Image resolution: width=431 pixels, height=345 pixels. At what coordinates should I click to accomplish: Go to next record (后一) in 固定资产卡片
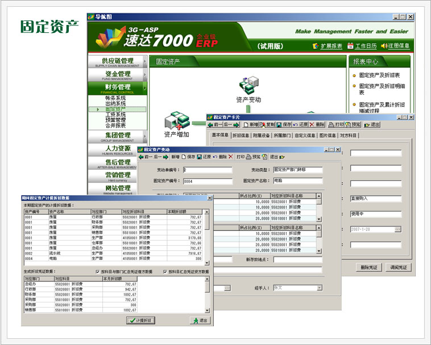tap(231, 125)
